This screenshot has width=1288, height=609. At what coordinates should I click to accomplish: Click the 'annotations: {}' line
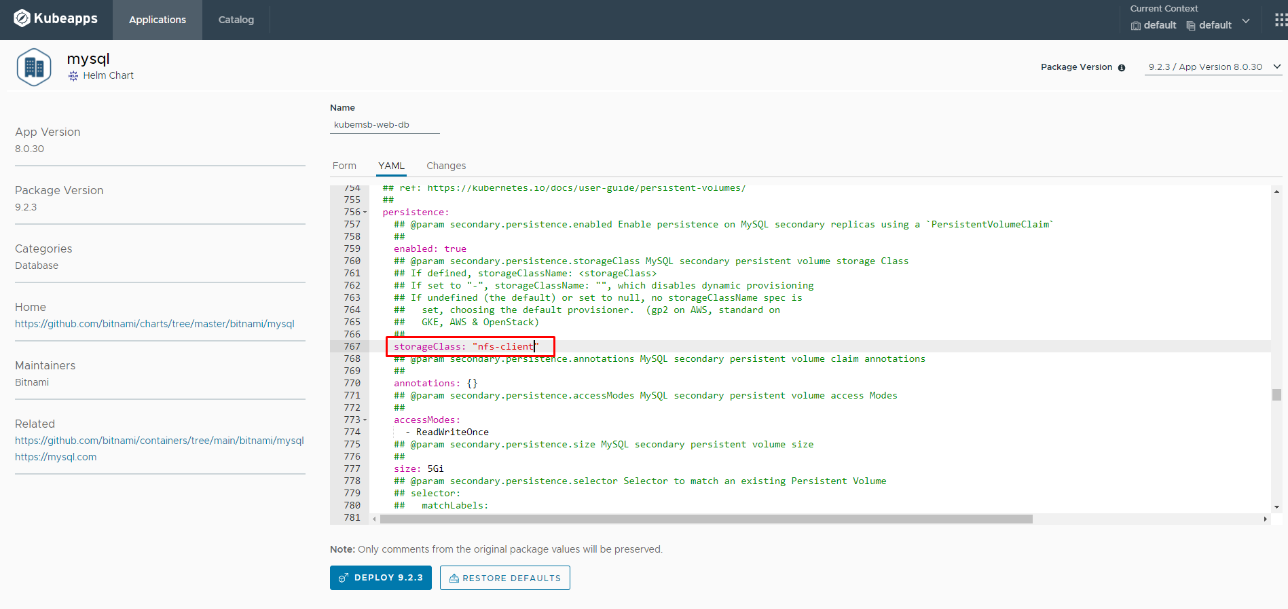435,384
